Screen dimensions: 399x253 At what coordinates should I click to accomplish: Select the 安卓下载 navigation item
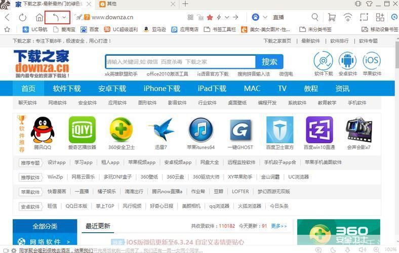[x=112, y=89]
